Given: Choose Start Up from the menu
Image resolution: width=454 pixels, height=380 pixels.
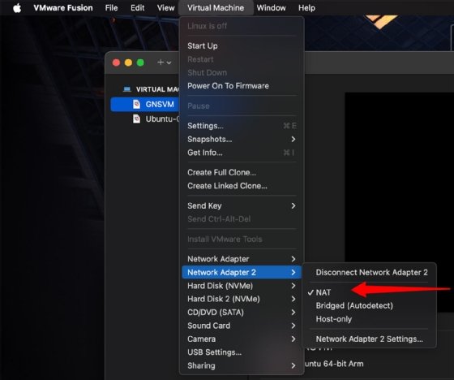Looking at the screenshot, I should (242, 45).
